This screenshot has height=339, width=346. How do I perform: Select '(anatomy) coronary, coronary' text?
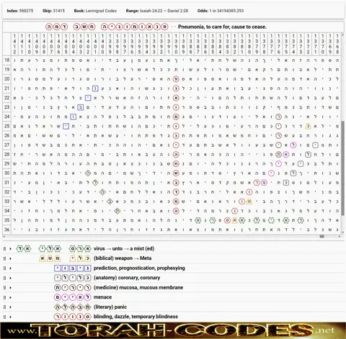tap(127, 278)
